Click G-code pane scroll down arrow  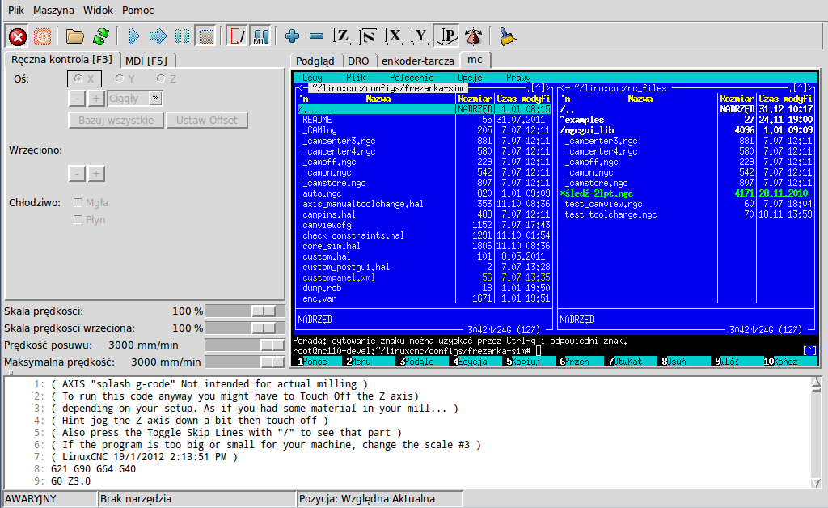(x=816, y=483)
